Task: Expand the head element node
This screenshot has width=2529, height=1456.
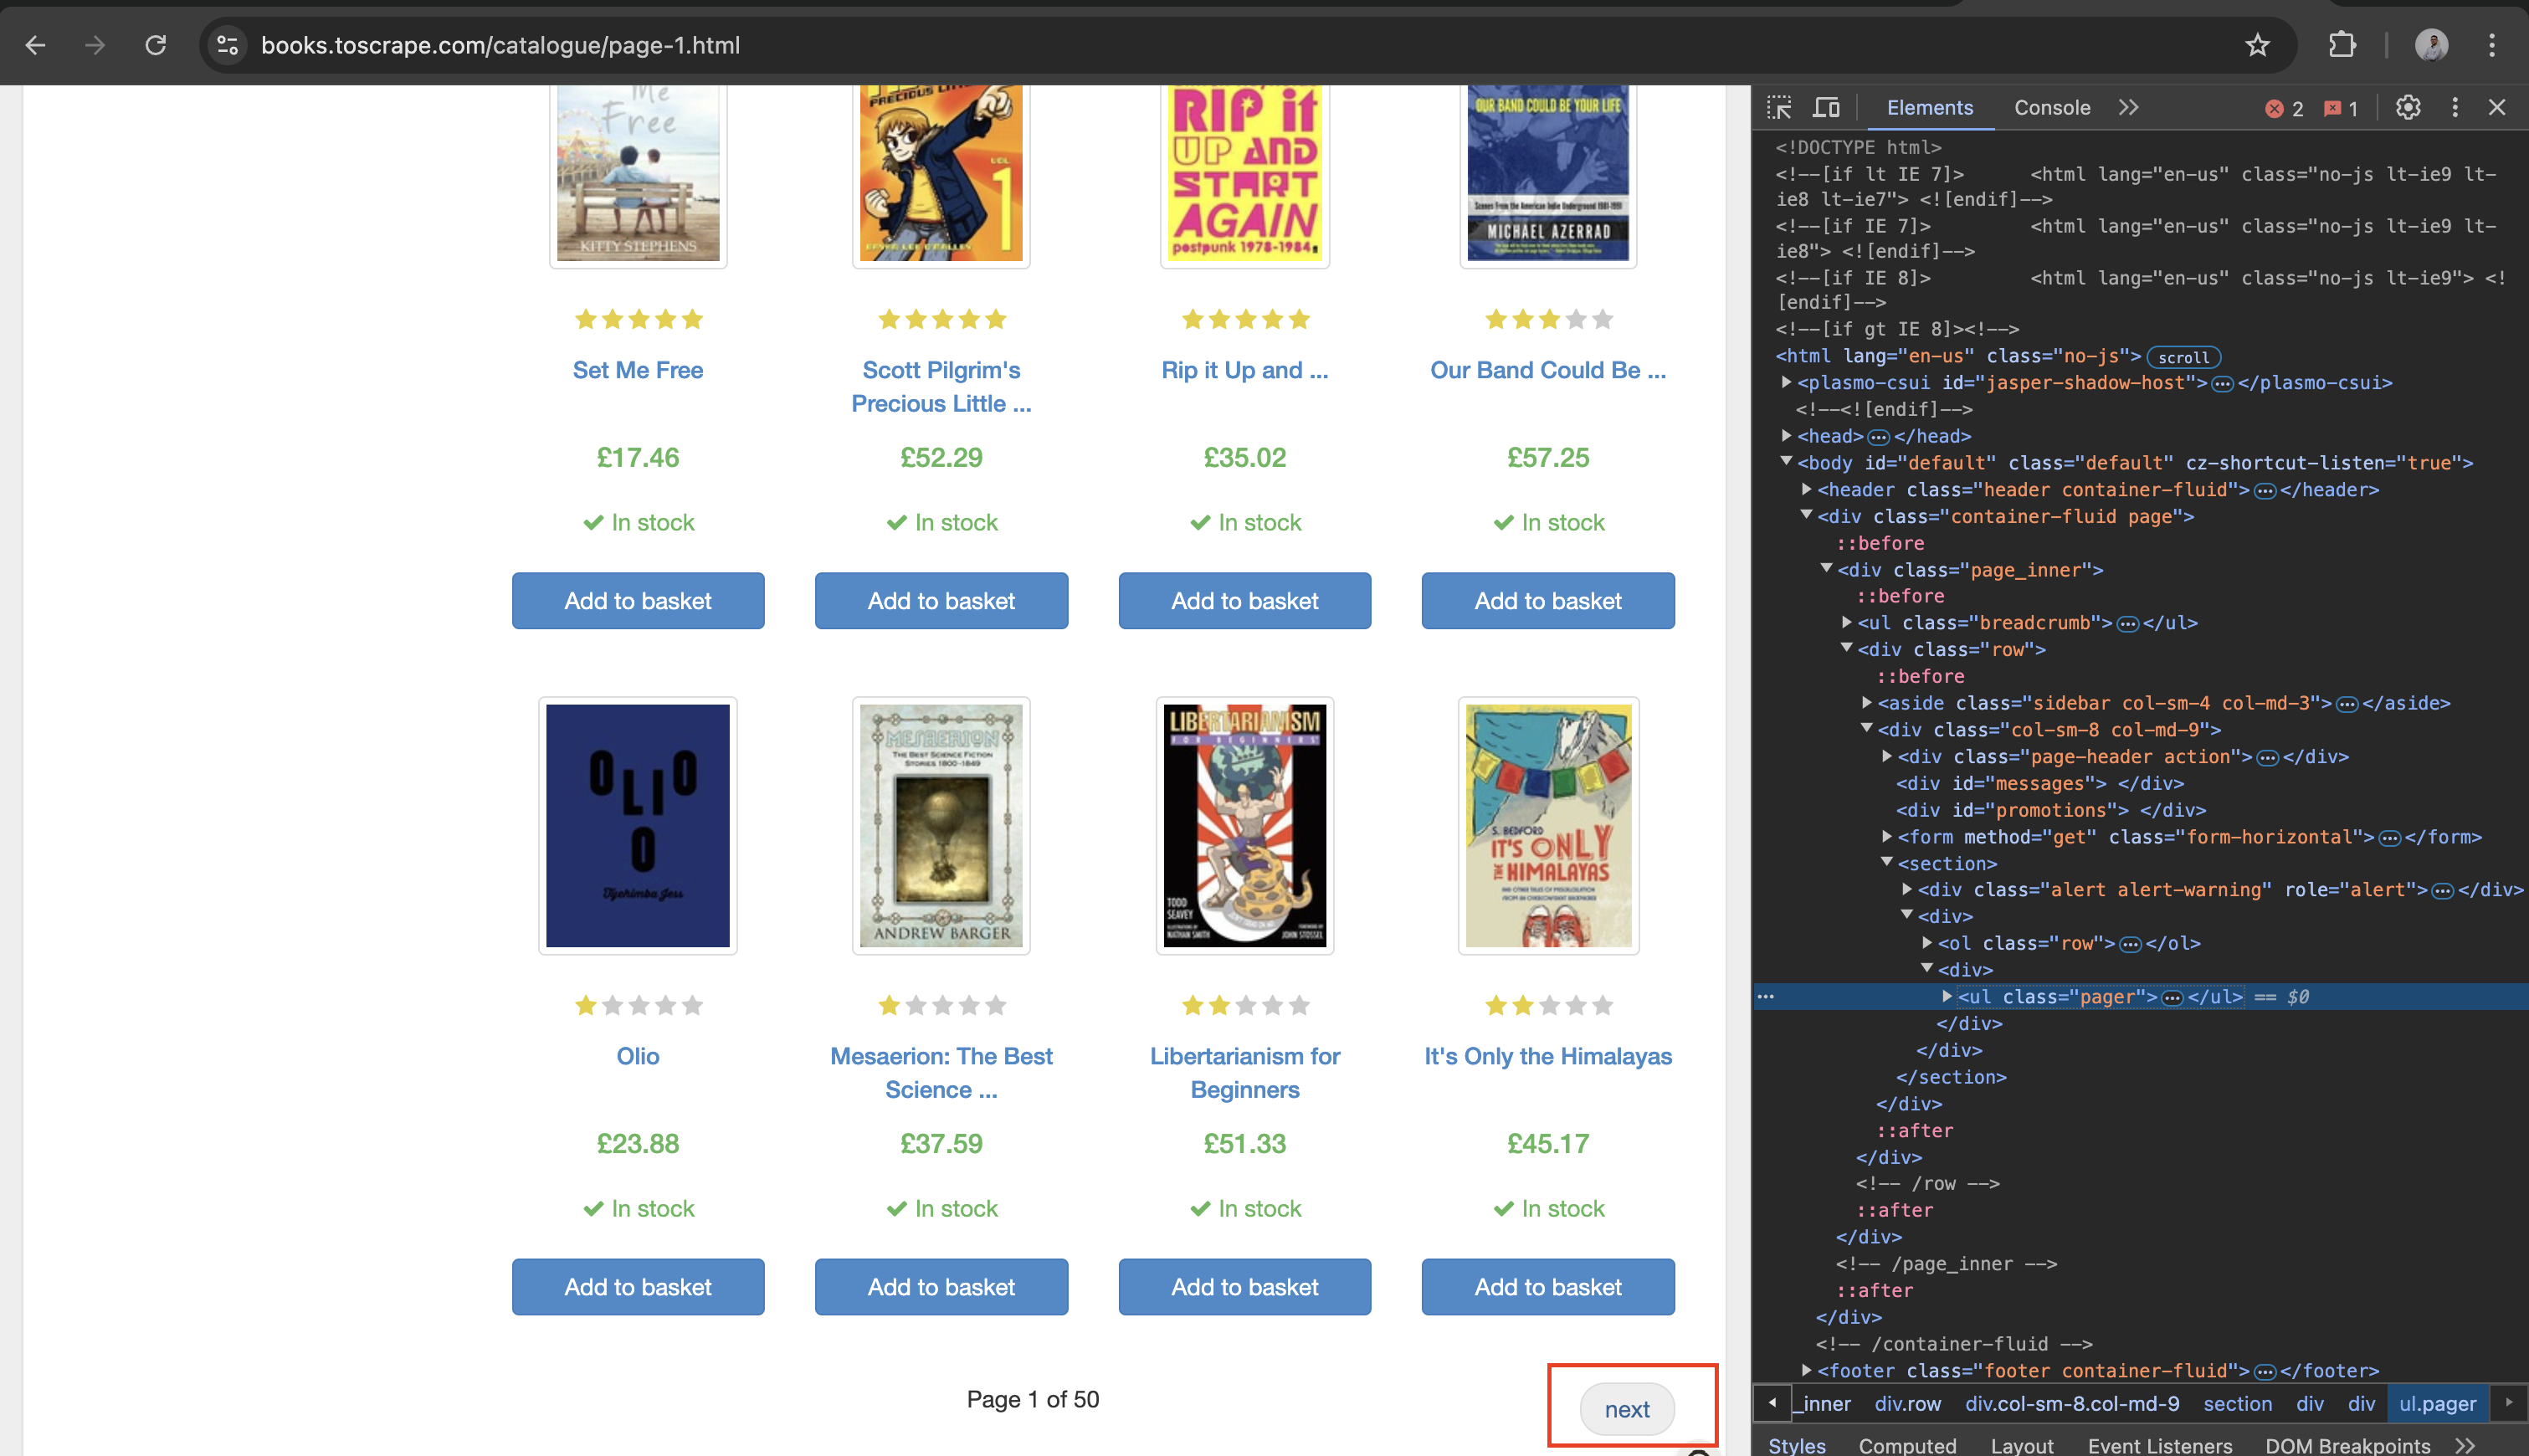Action: coord(1786,436)
